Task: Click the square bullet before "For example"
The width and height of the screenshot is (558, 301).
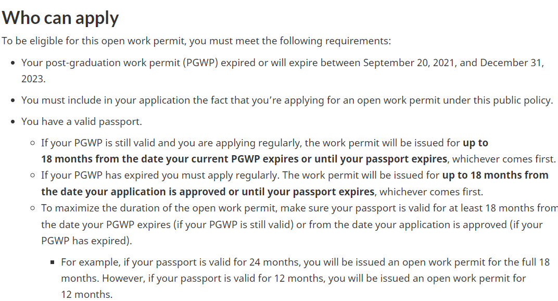Action: point(53,262)
